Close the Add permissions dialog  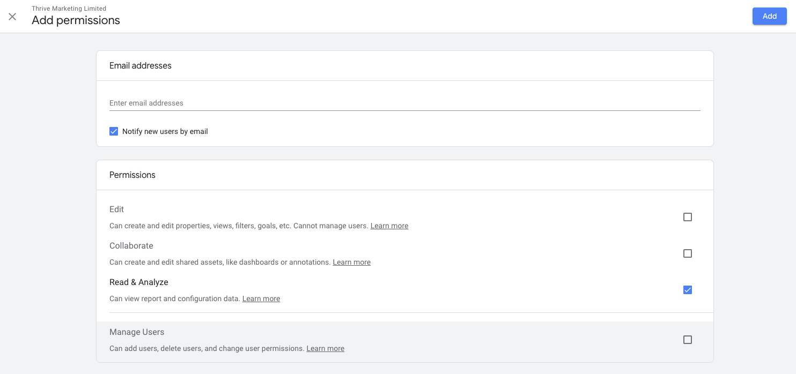tap(12, 17)
